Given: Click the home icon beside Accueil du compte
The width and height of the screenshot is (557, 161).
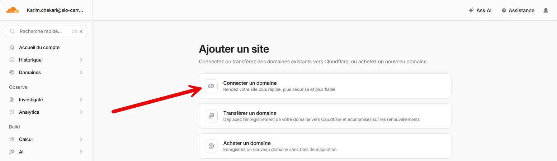Looking at the screenshot, I should (12, 47).
